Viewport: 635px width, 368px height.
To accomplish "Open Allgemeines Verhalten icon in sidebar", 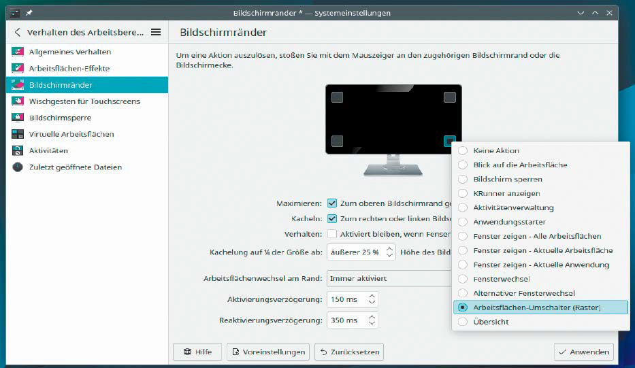I will [18, 52].
